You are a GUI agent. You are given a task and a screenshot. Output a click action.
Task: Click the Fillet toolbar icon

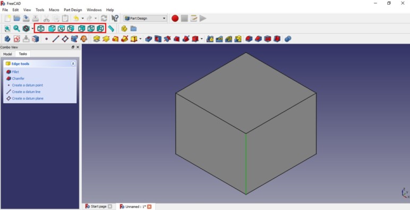click(x=249, y=39)
